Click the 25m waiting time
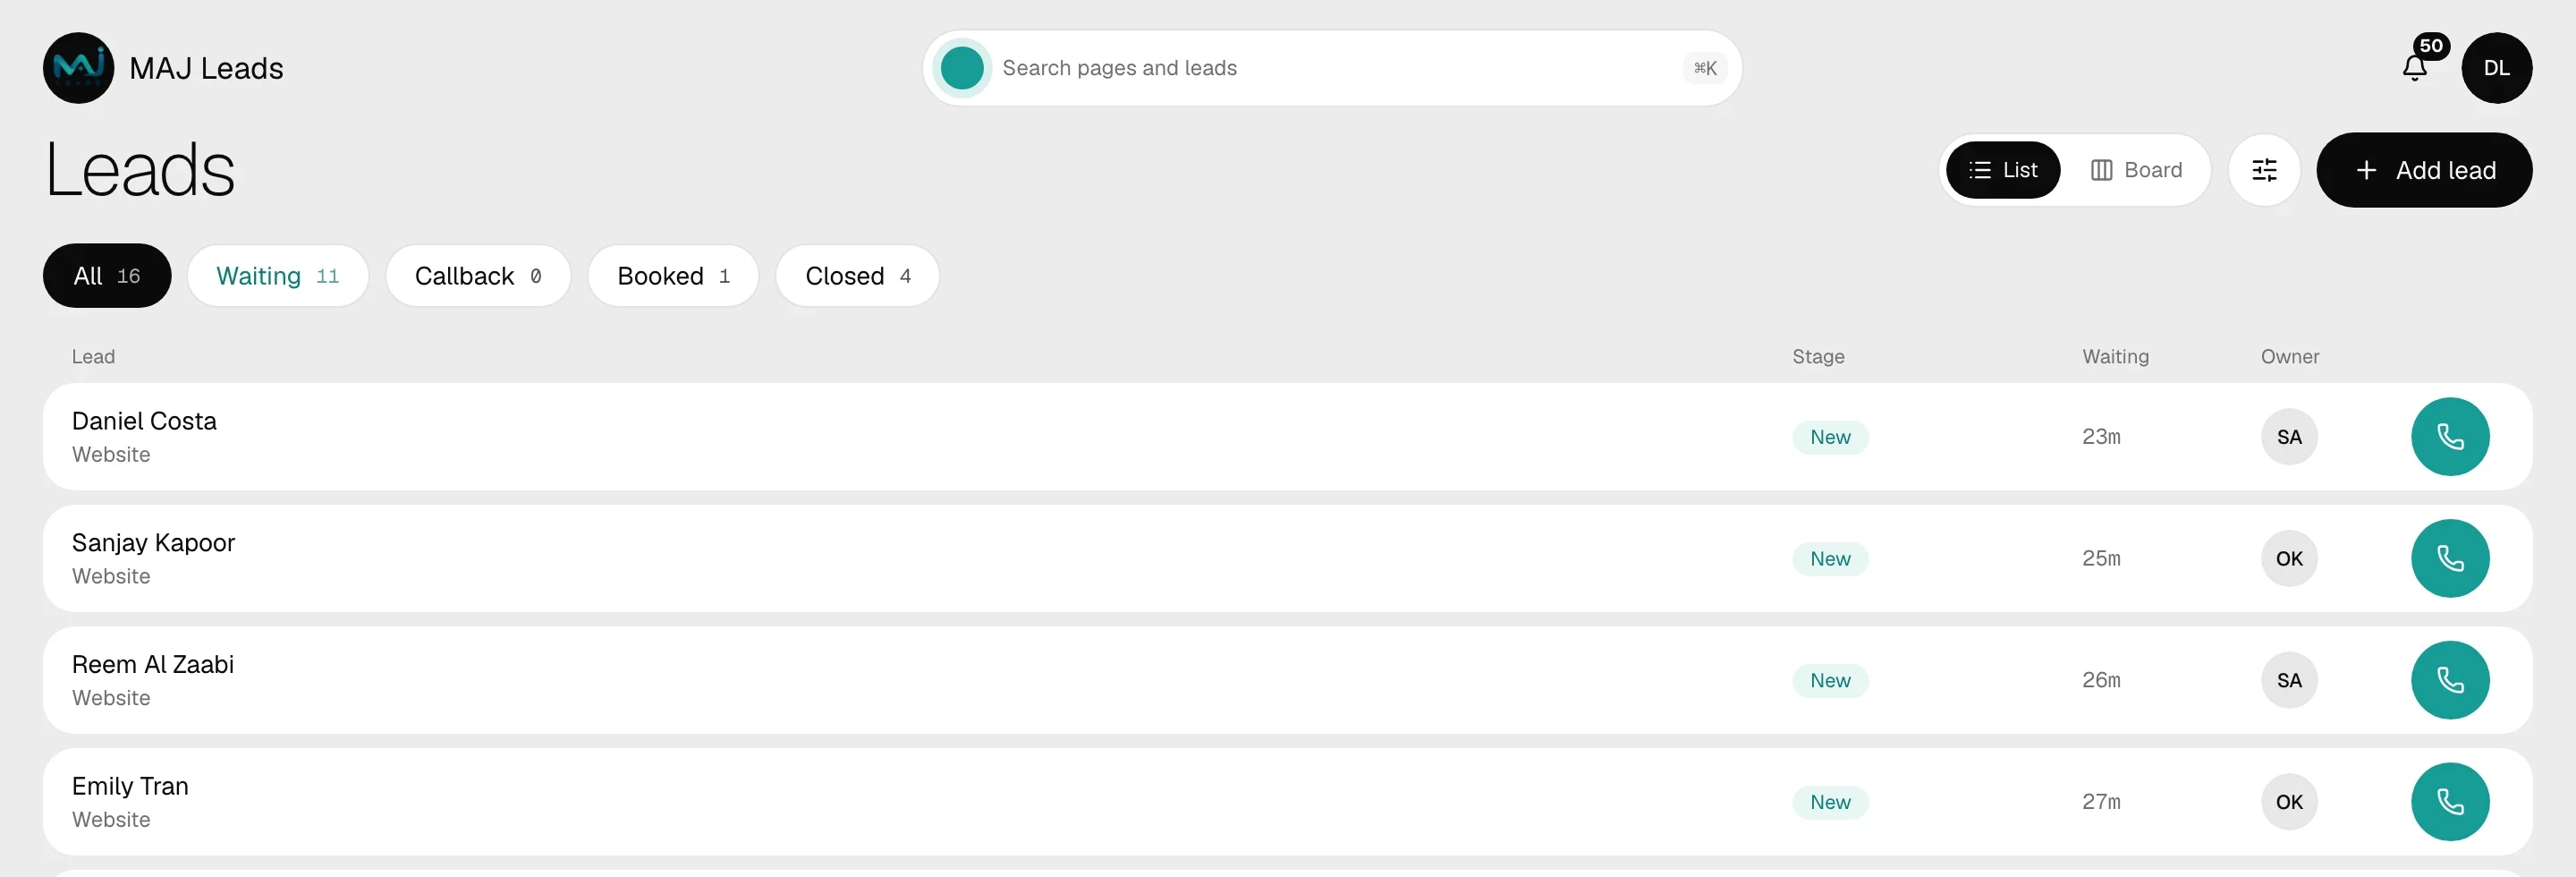 pyautogui.click(x=2101, y=558)
